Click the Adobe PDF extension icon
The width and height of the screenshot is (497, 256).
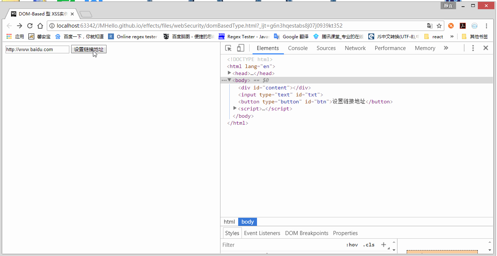point(463,26)
